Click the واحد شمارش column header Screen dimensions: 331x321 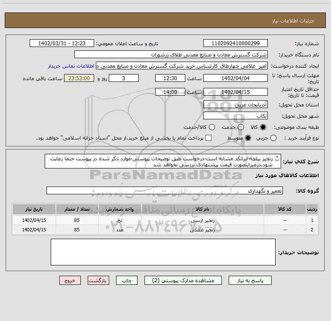[120, 209]
